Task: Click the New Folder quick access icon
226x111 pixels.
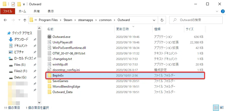Action: coord(19,4)
